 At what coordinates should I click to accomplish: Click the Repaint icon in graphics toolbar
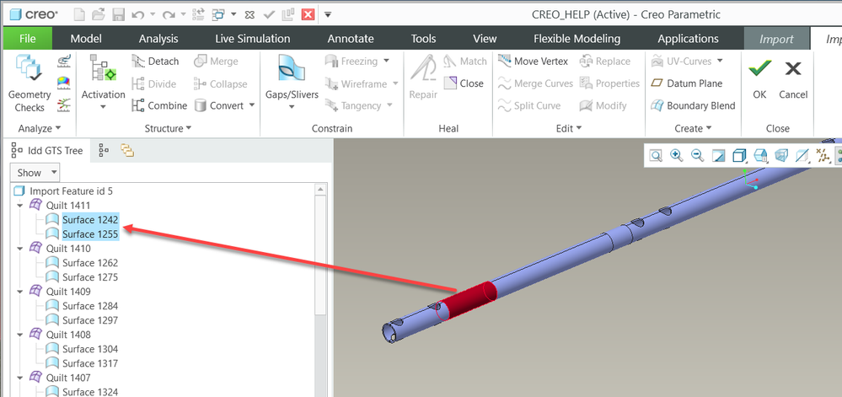[718, 156]
